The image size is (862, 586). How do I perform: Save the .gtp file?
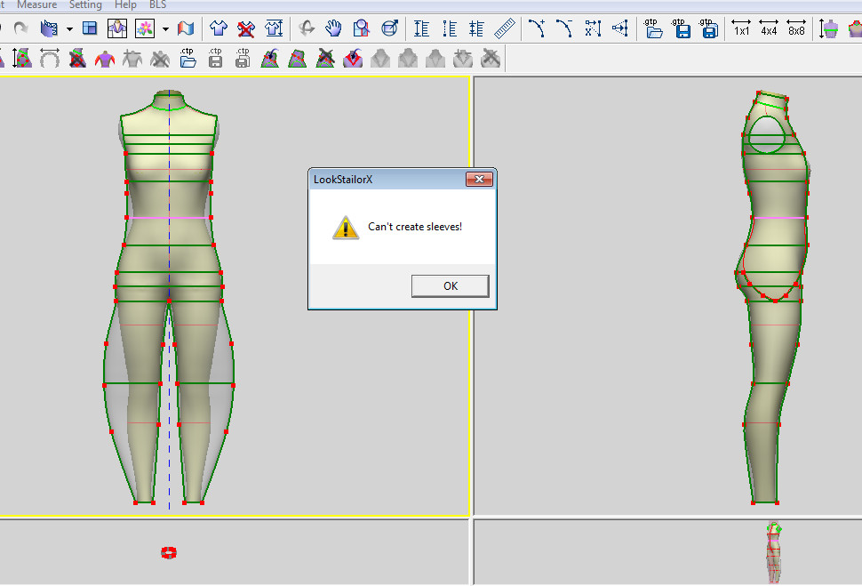tap(682, 29)
